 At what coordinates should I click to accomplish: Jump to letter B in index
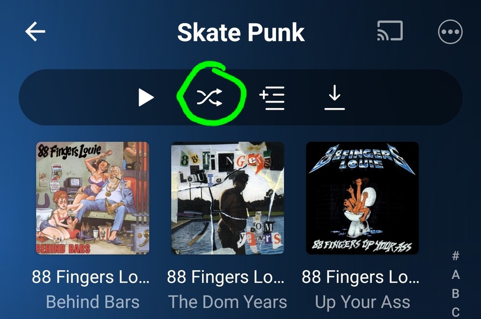click(x=456, y=294)
